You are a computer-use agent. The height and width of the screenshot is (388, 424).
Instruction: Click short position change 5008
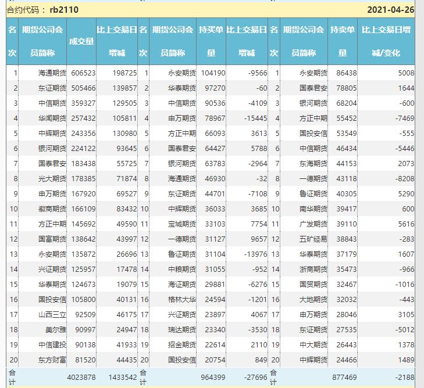[406, 73]
